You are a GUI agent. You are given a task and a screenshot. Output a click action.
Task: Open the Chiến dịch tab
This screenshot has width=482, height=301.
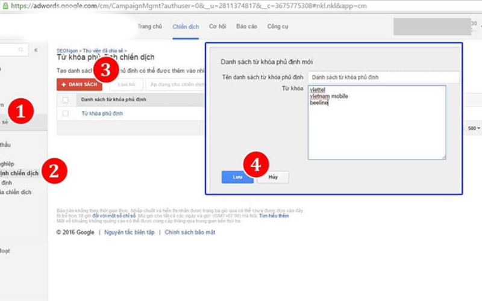(x=186, y=27)
